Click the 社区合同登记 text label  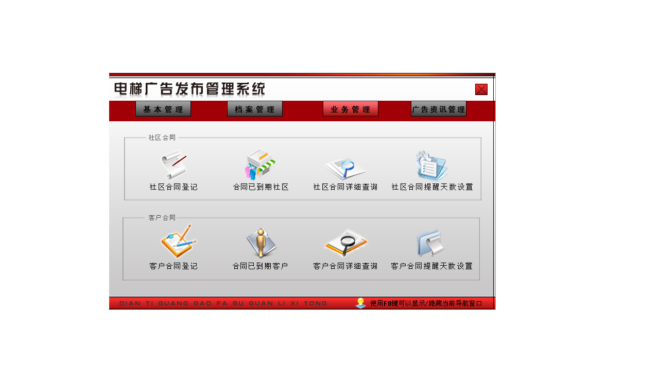[x=172, y=187]
